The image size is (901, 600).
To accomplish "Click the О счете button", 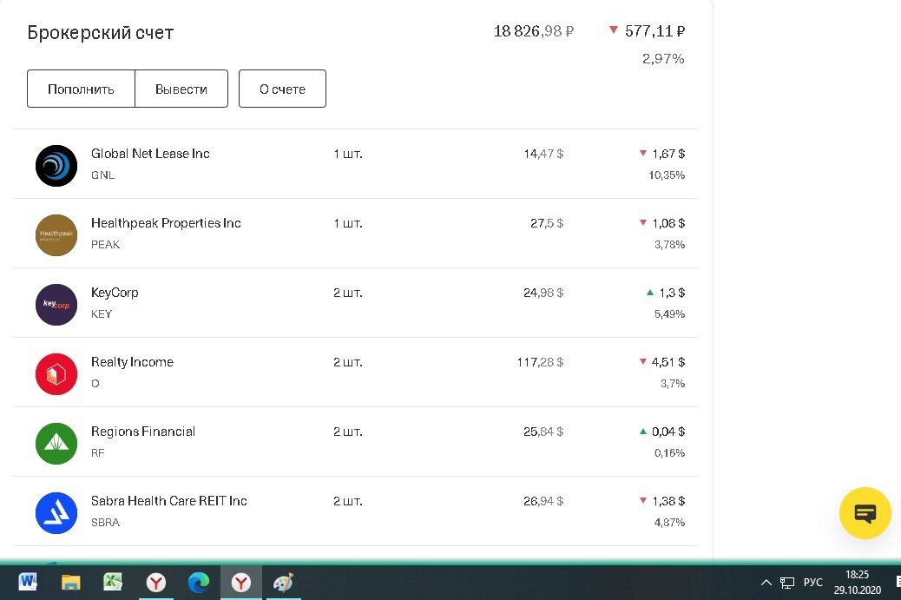I will [x=282, y=89].
